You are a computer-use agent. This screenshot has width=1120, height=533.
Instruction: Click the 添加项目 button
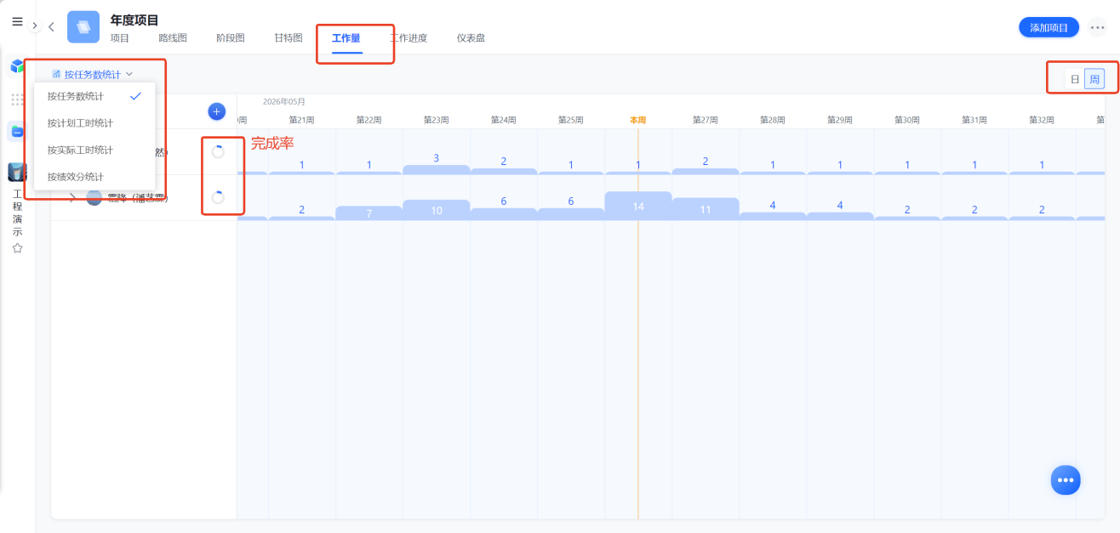coord(1049,27)
